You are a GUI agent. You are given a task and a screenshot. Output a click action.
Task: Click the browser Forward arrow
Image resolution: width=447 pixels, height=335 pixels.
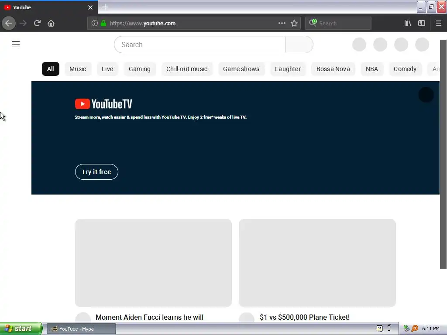23,23
